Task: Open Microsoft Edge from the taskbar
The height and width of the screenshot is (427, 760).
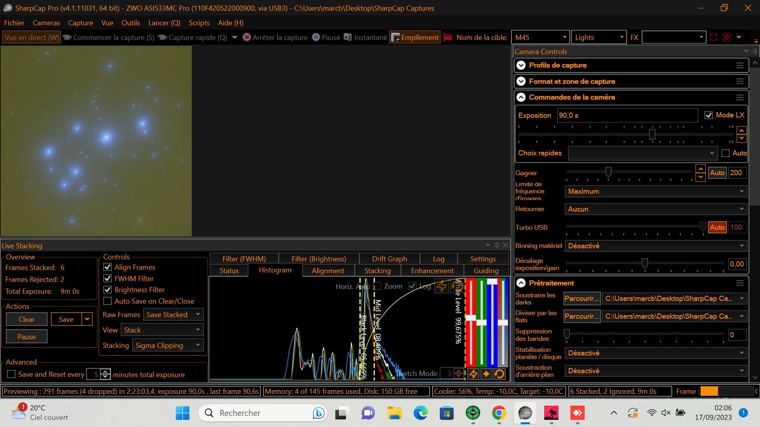Action: point(420,413)
